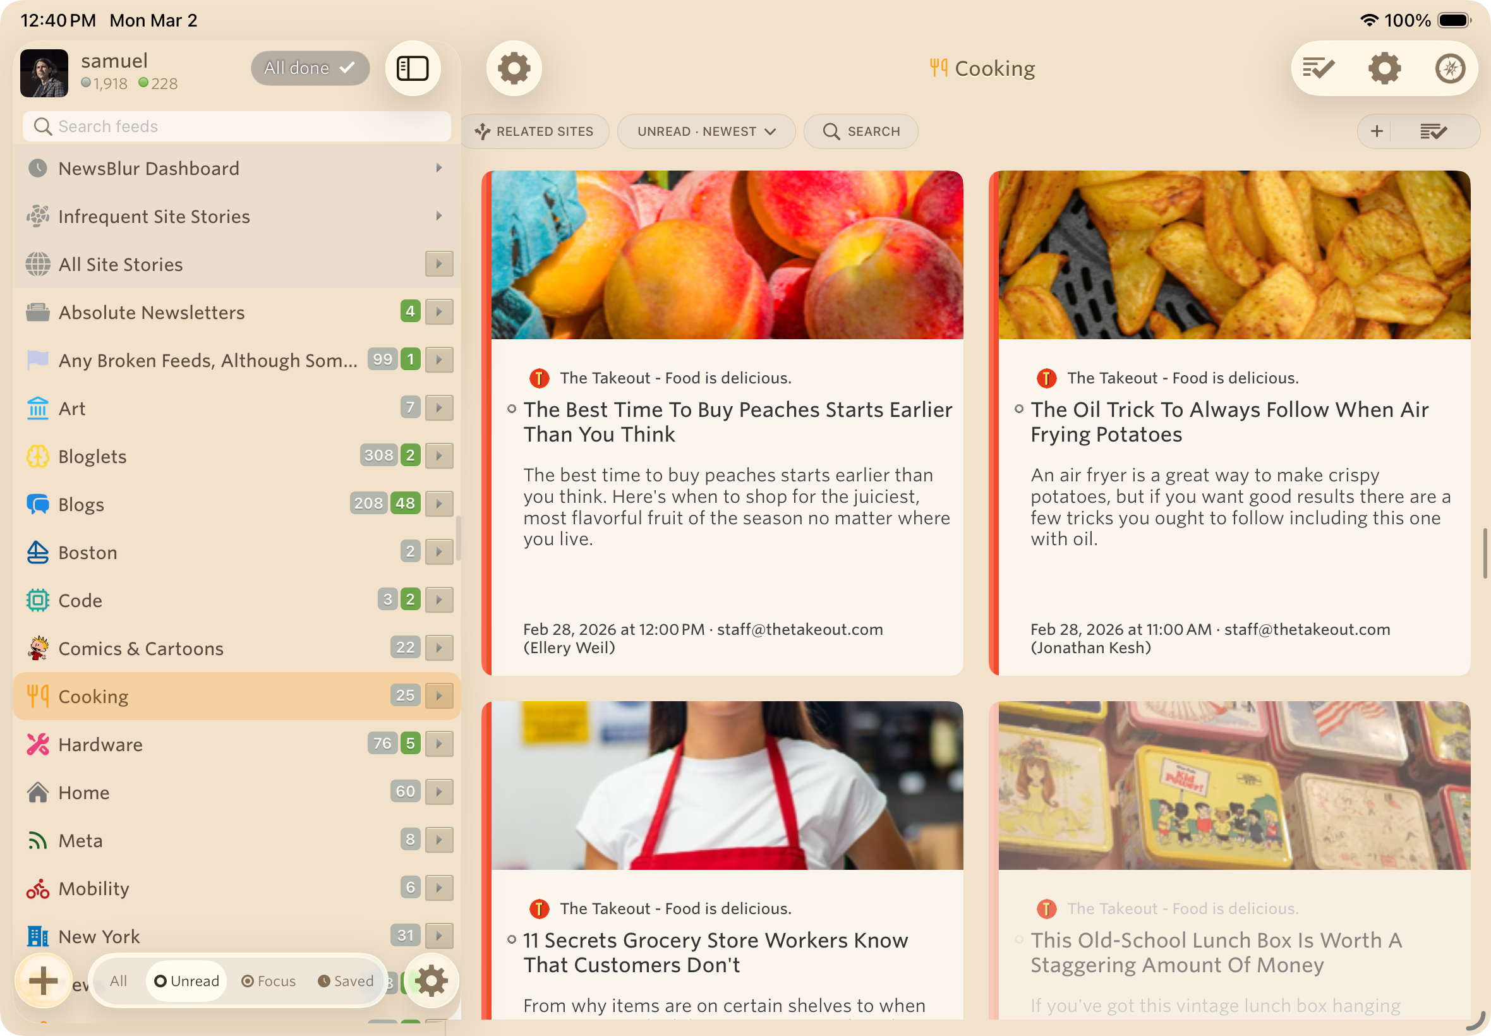Open the Unread · Newest sort dropdown

click(706, 132)
